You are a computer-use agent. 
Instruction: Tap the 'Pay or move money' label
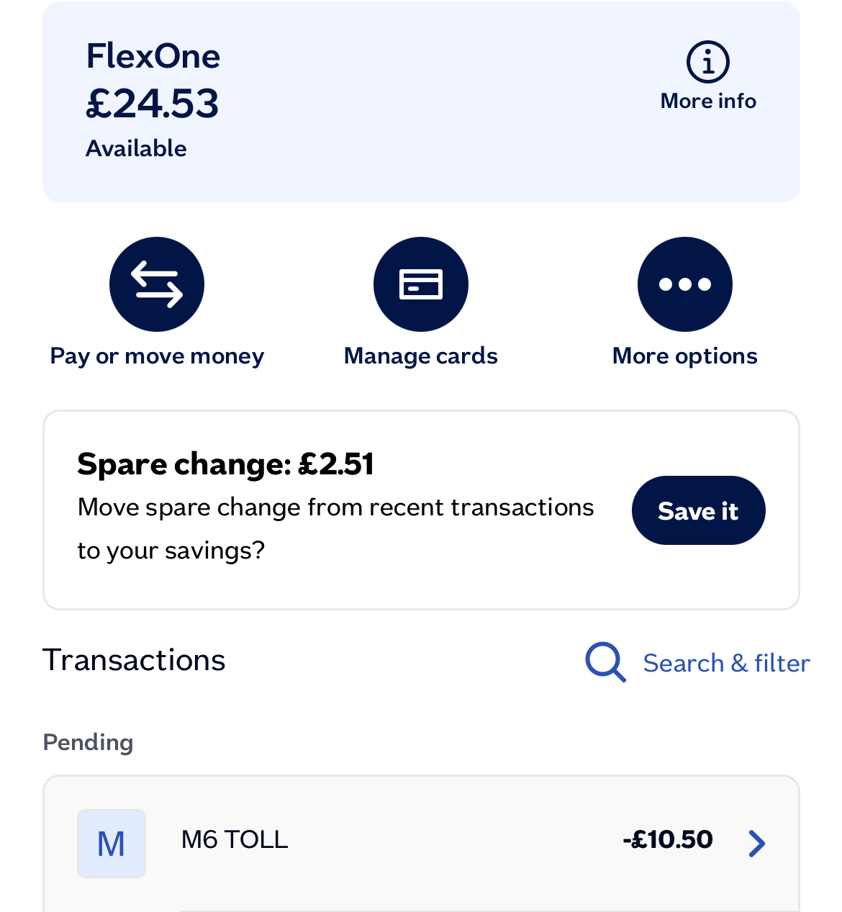click(x=157, y=356)
